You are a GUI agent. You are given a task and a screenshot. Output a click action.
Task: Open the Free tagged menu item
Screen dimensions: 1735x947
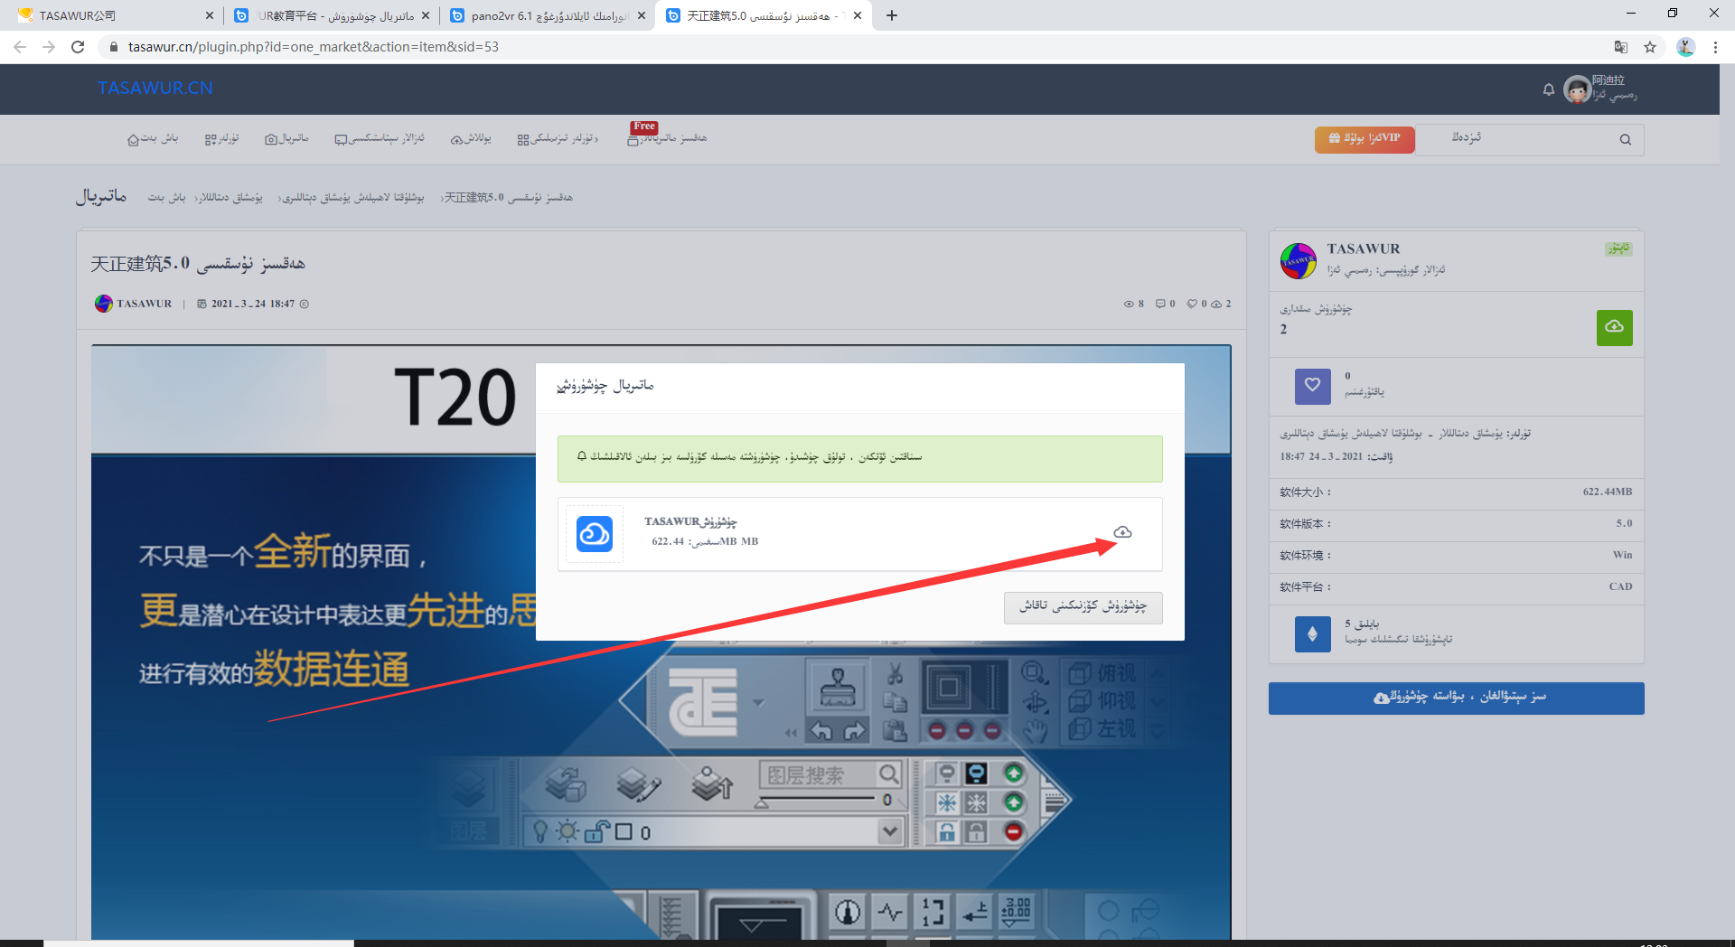[x=668, y=138]
